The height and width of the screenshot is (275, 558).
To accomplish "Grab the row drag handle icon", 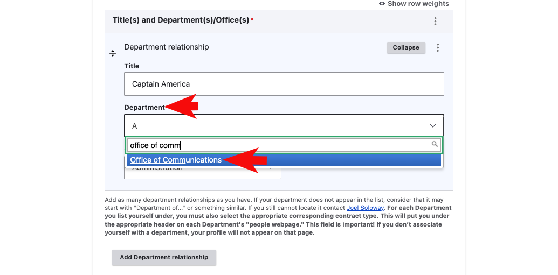I will (x=113, y=54).
